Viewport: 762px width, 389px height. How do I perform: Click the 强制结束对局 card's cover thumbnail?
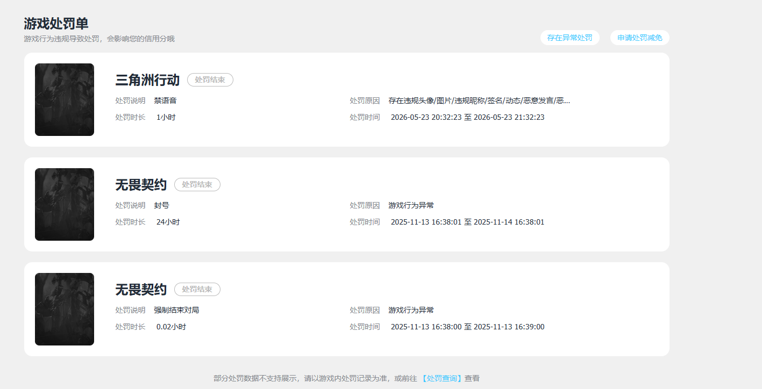click(65, 309)
